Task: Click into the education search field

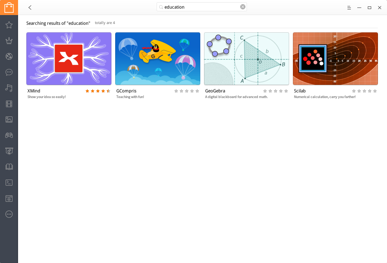Action: [x=202, y=7]
